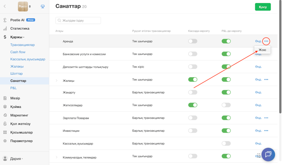The width and height of the screenshot is (282, 165).
Task: Open the chat support bubble
Action: pyautogui.click(x=268, y=155)
